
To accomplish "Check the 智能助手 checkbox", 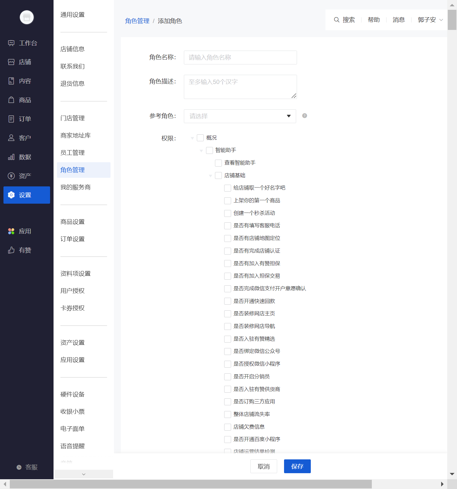I will [210, 150].
